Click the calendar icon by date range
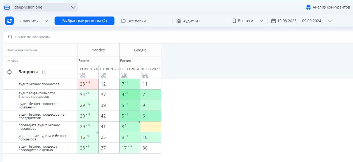The height and width of the screenshot is (162, 353). pos(273,21)
